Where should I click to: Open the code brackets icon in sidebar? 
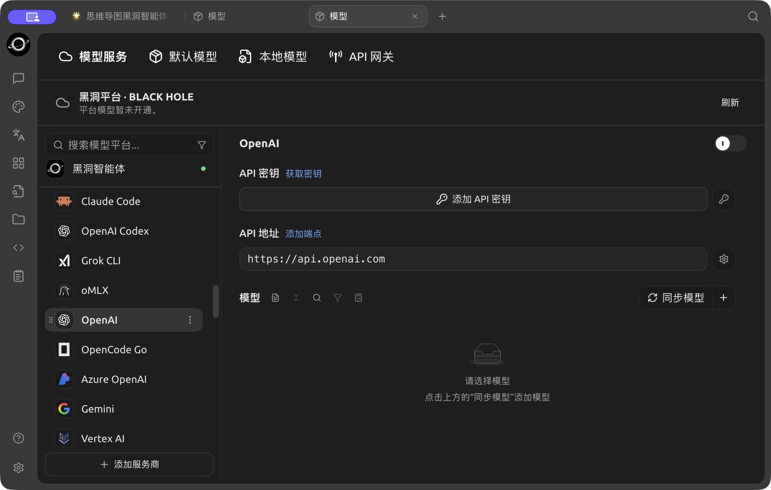[x=19, y=248]
